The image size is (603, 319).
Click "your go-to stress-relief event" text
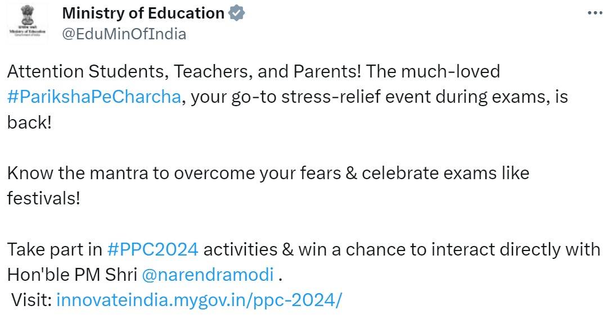[312, 97]
